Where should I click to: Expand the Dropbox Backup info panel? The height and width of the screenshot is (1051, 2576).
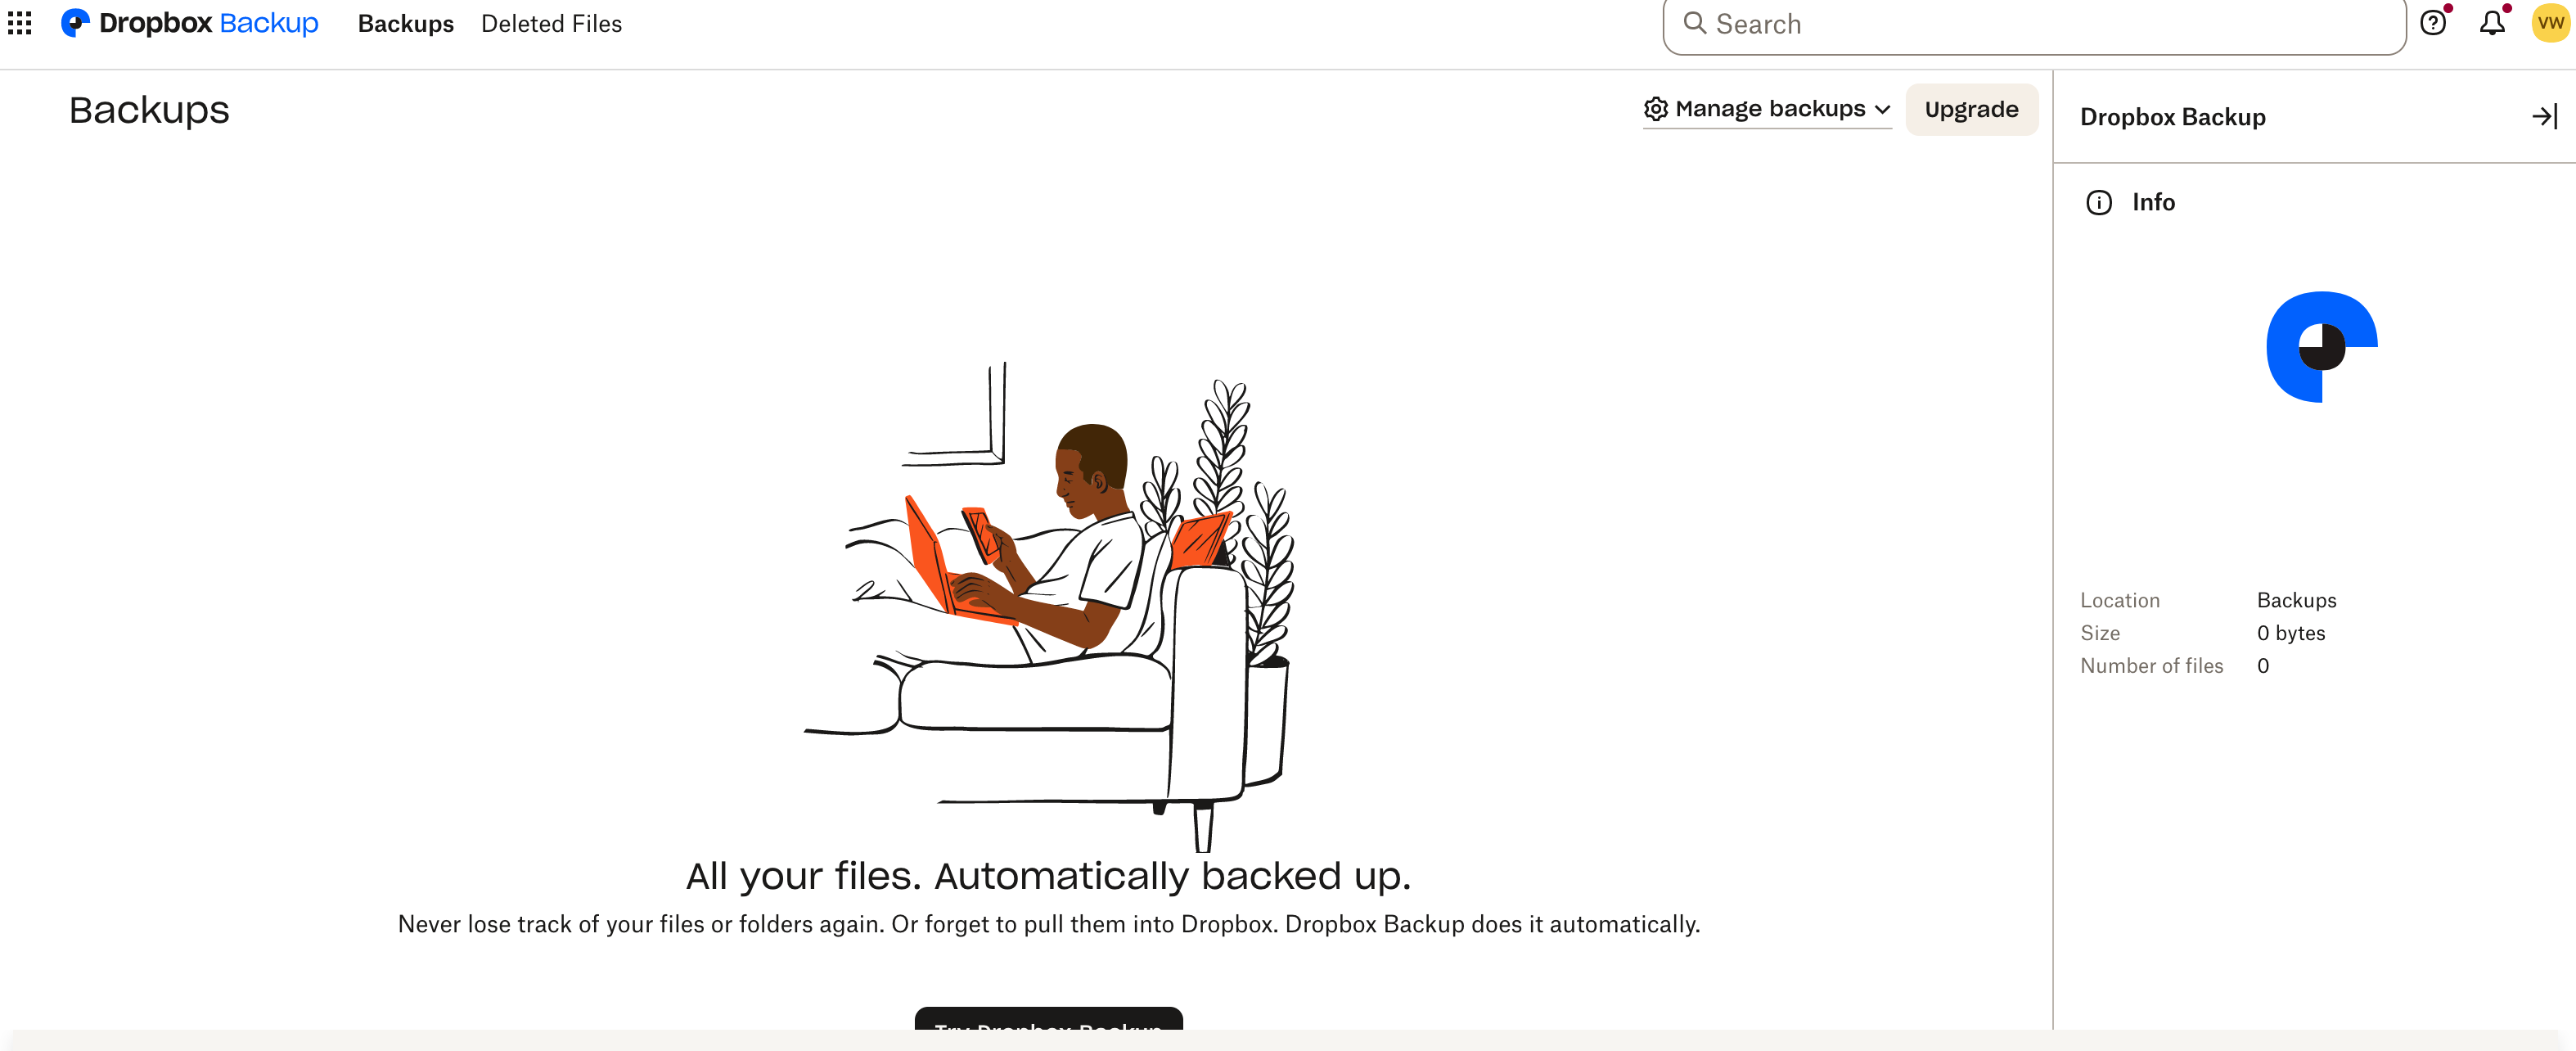[x=2543, y=116]
